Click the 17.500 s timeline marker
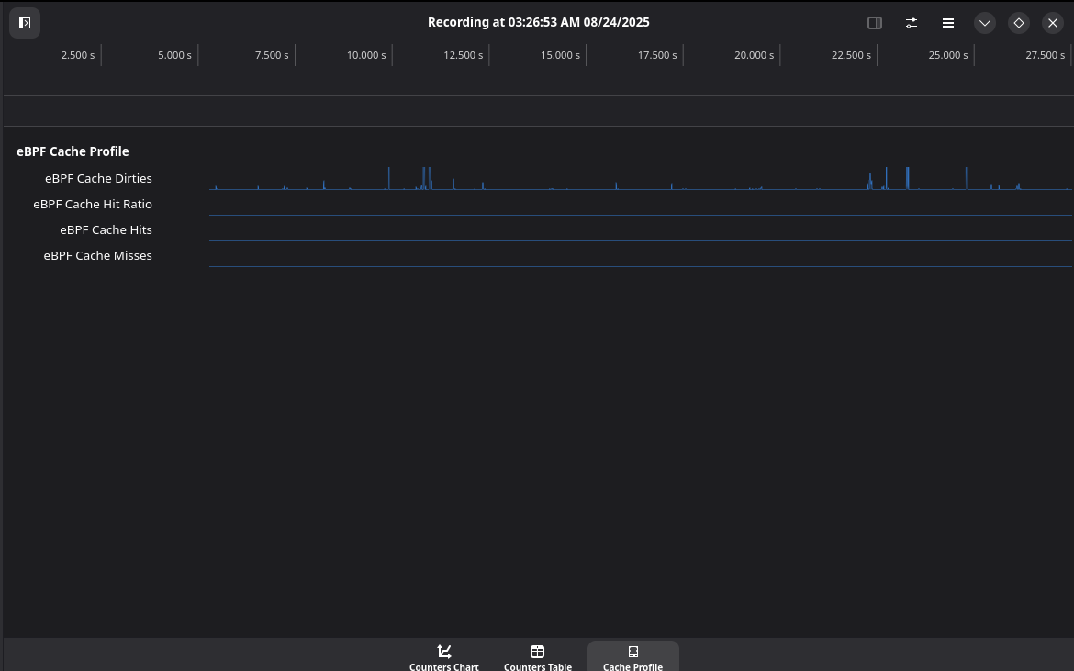 (x=657, y=55)
